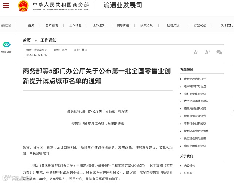Click chevron beside 商贸物流体系建设
The height and width of the screenshot is (183, 234).
click(x=180, y=146)
